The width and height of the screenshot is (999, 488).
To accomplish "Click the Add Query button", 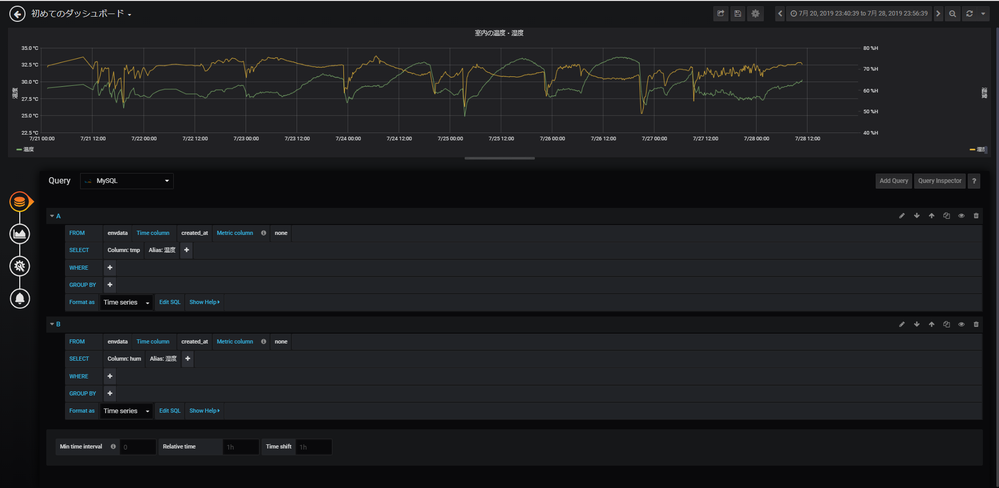I will pyautogui.click(x=893, y=181).
